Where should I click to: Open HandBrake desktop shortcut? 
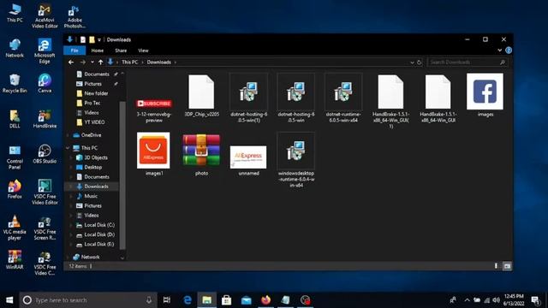click(x=45, y=119)
